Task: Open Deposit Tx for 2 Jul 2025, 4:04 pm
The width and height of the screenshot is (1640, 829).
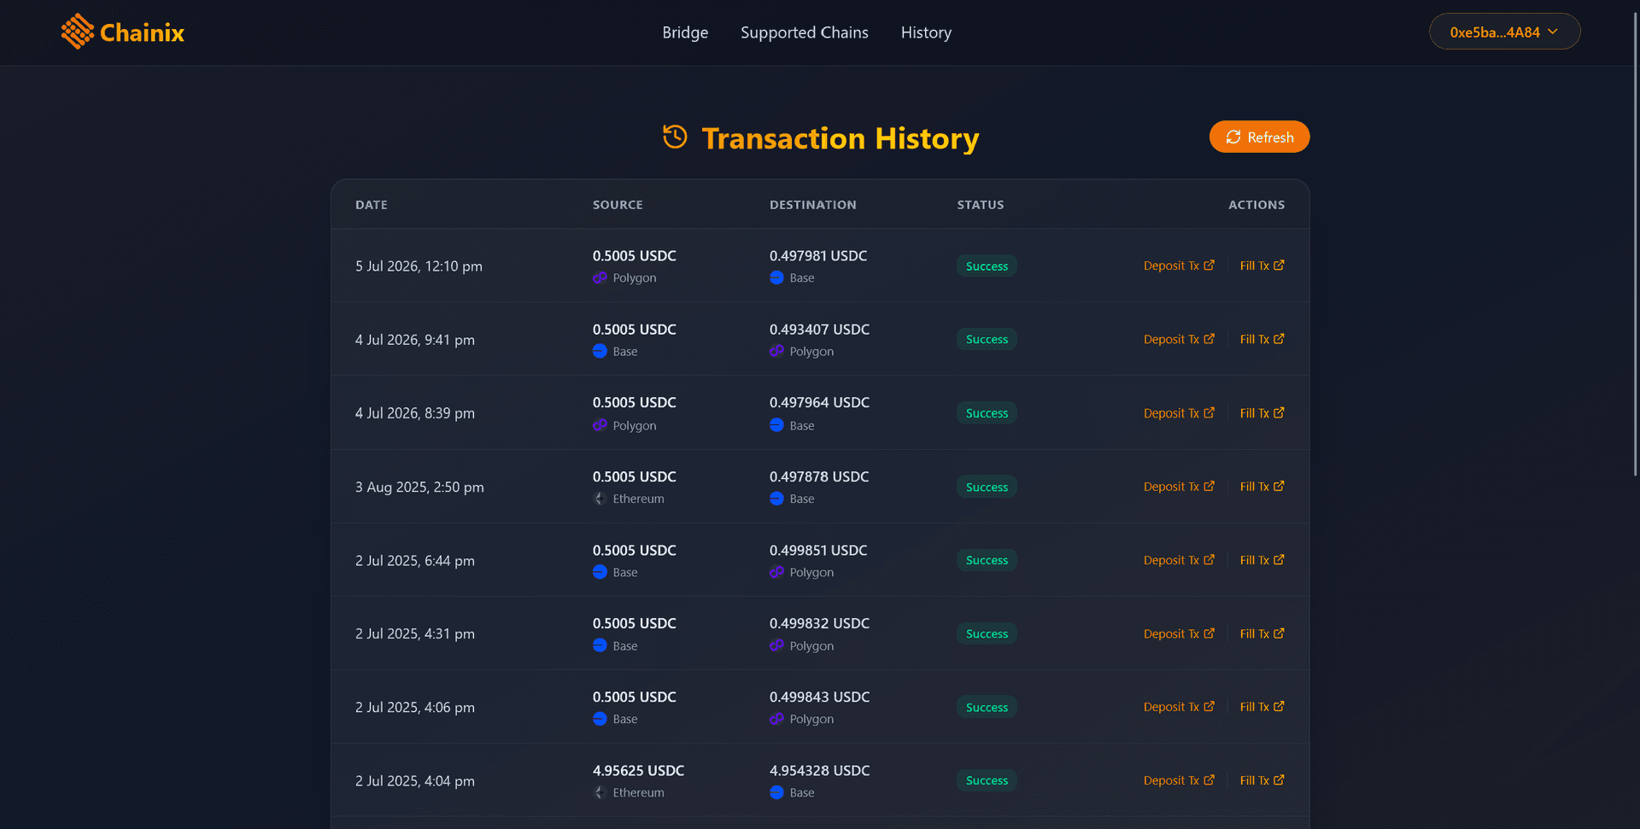Action: click(x=1179, y=779)
